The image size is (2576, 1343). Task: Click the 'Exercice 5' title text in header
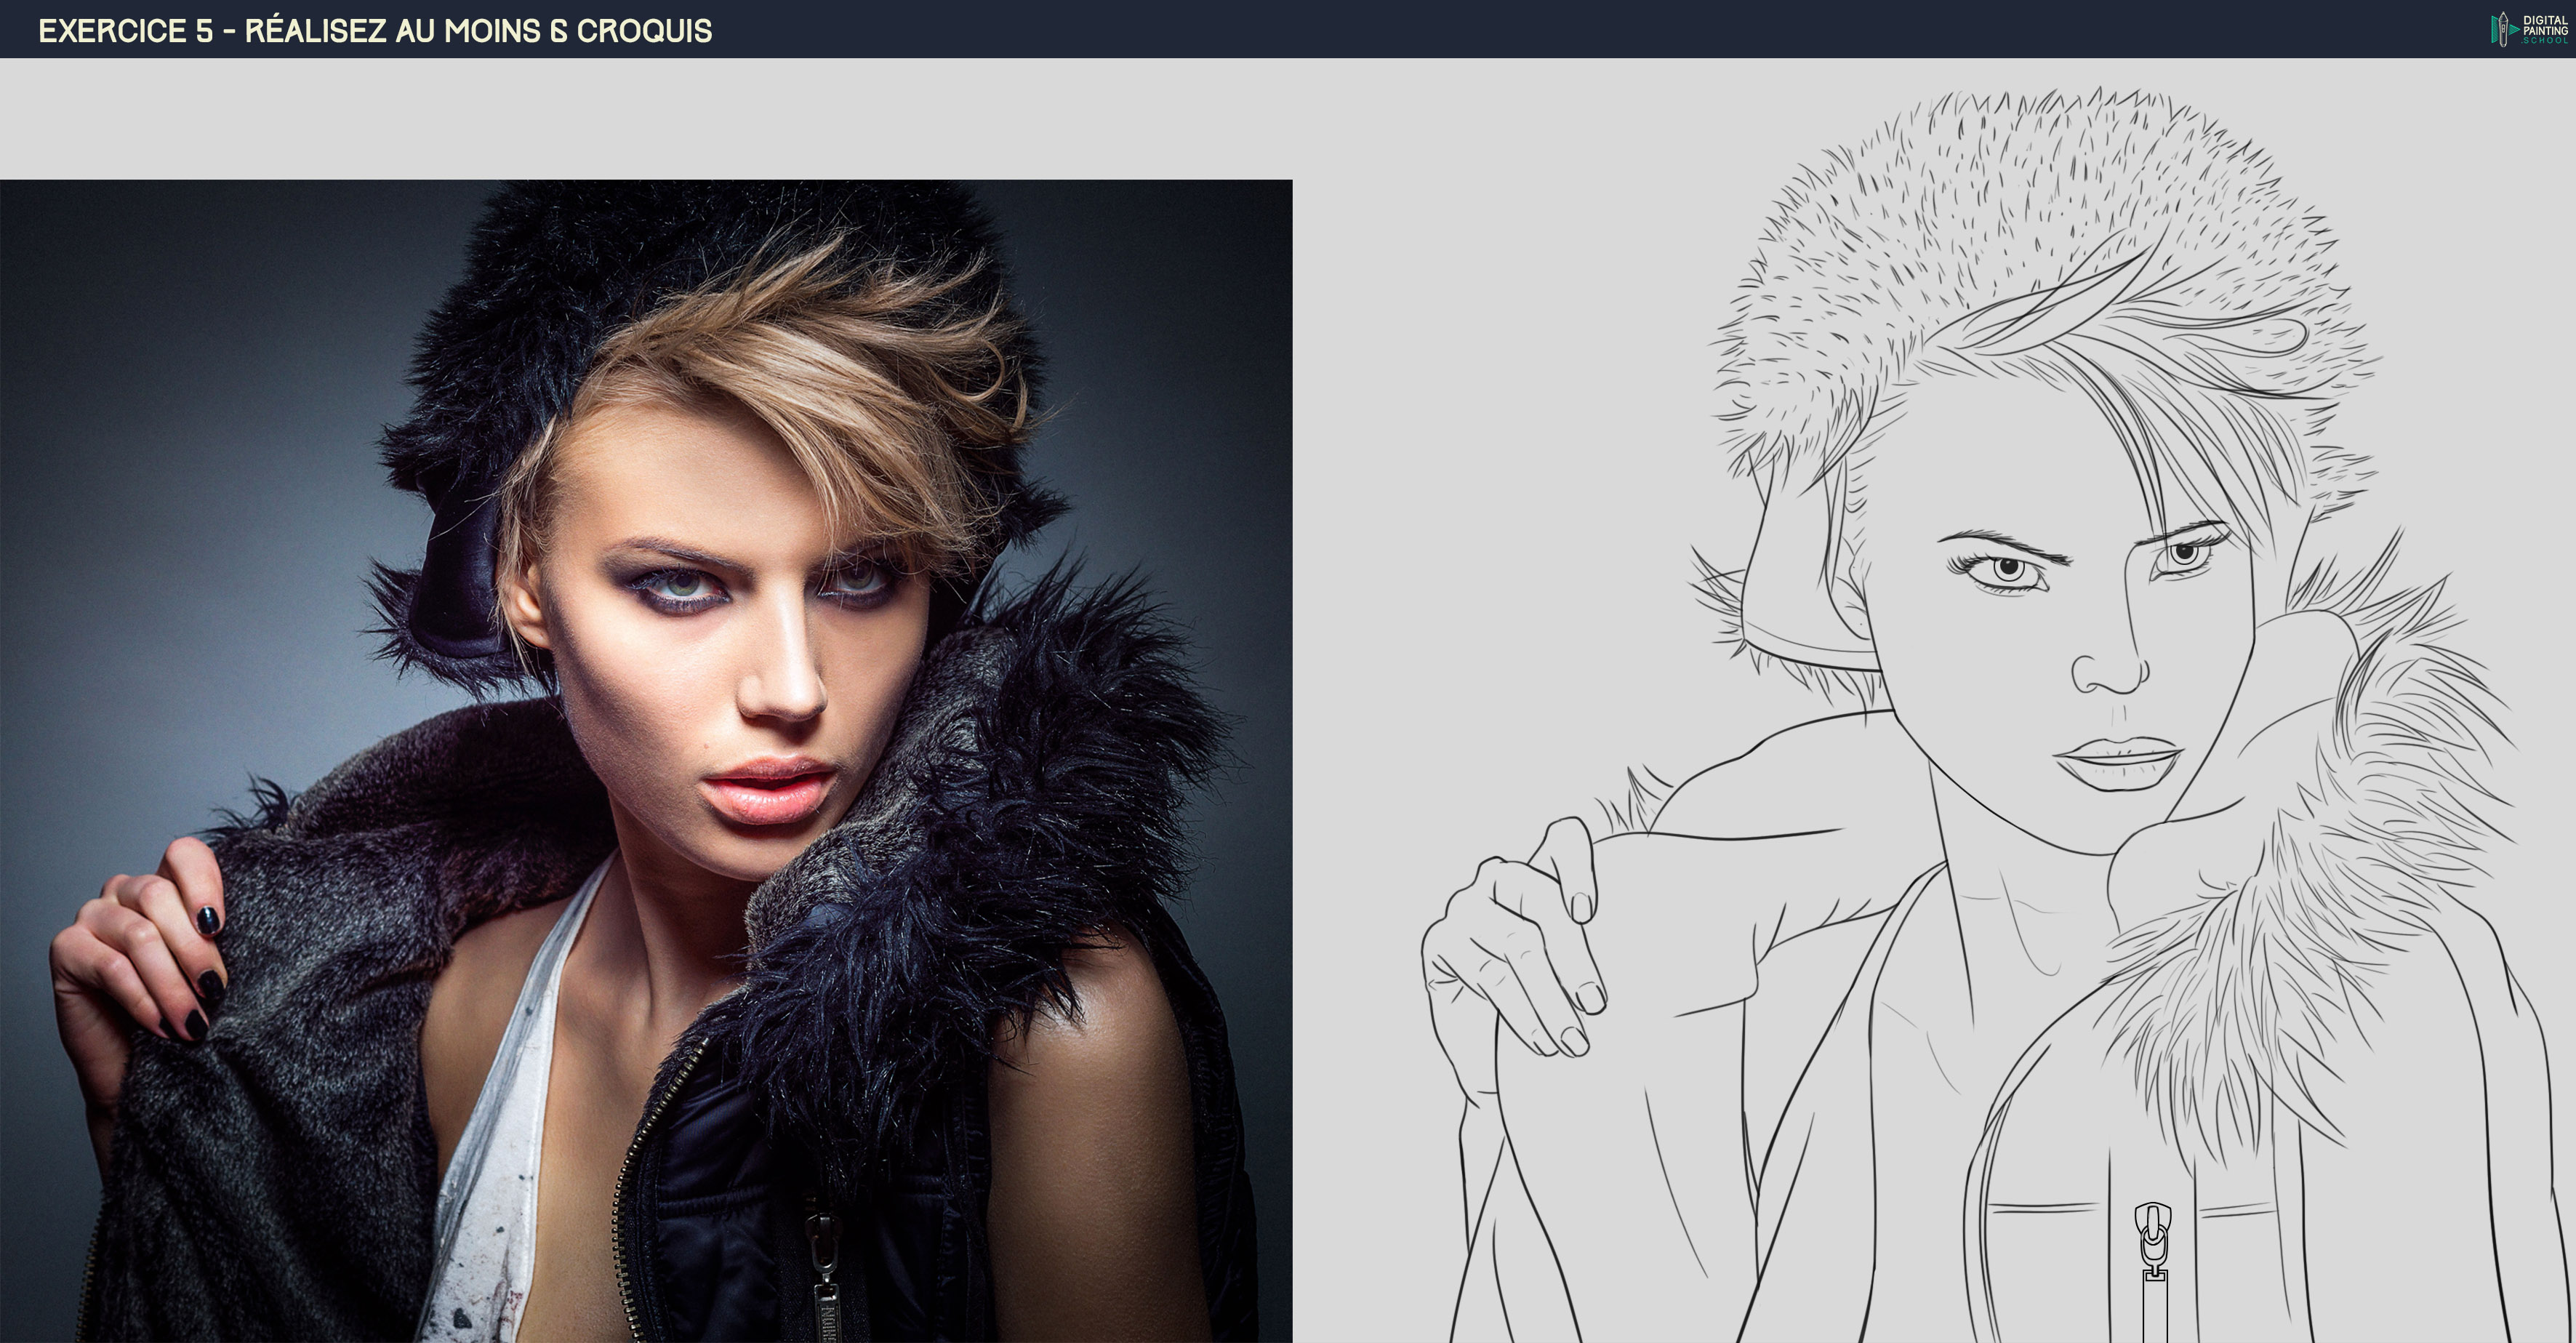click(126, 31)
